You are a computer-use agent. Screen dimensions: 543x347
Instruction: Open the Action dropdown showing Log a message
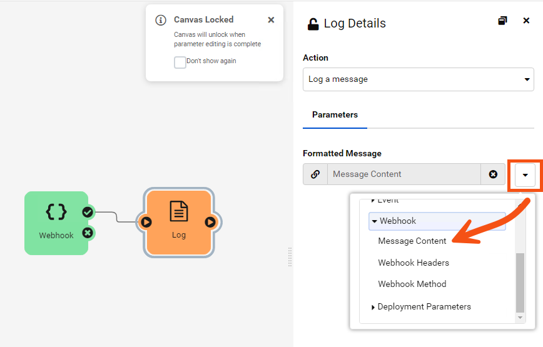tap(419, 79)
